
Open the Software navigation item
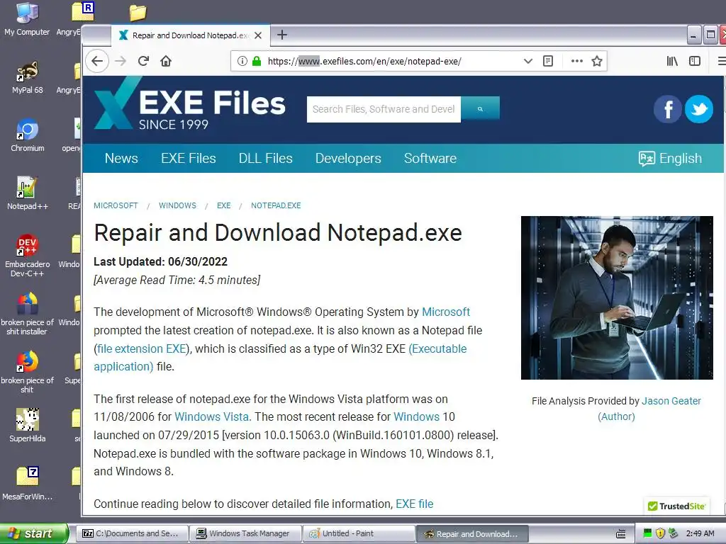tap(430, 158)
